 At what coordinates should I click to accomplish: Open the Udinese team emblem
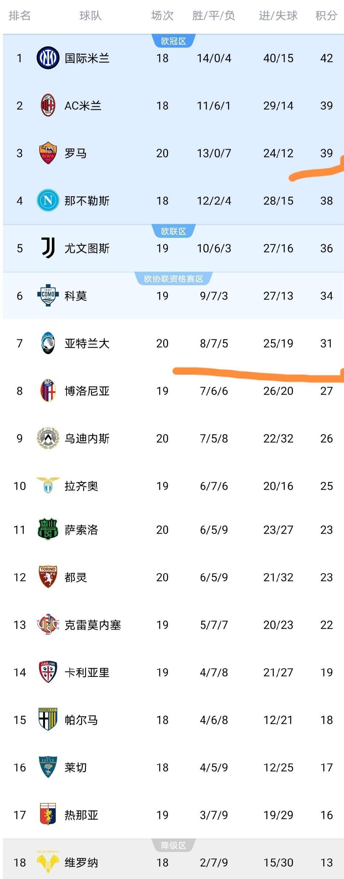[48, 438]
